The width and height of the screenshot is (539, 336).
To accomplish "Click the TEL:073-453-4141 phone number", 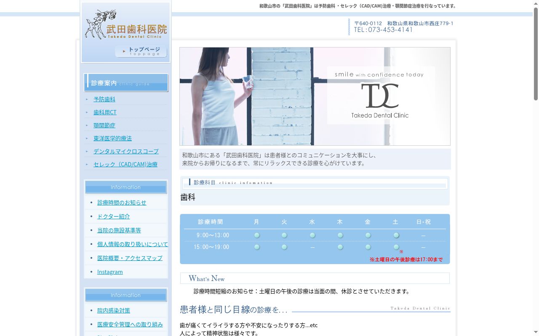I will 383,30.
